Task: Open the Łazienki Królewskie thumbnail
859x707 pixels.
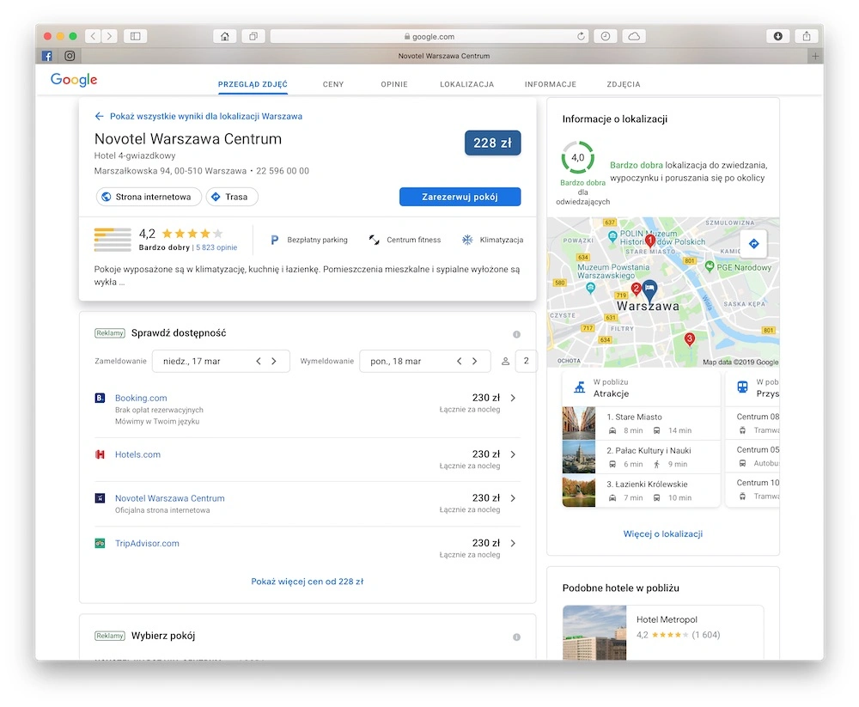Action: [578, 491]
